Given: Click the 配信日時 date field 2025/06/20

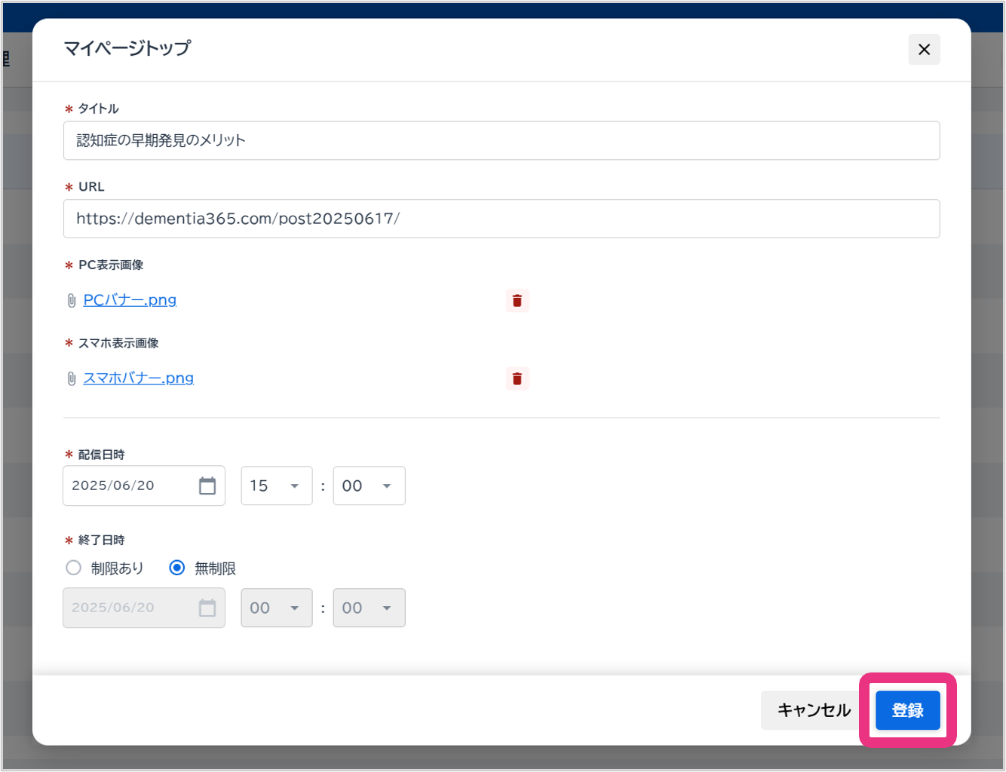Looking at the screenshot, I should pyautogui.click(x=128, y=486).
